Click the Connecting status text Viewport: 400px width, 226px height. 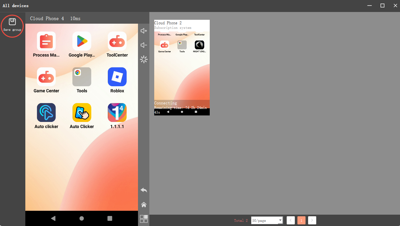click(166, 103)
